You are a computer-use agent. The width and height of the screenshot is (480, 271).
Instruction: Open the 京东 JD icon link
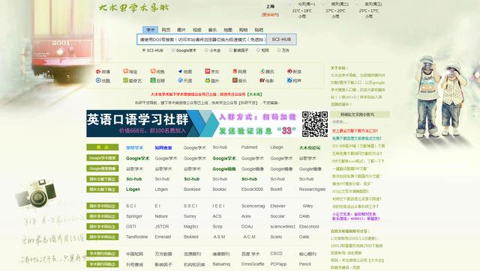(x=212, y=71)
